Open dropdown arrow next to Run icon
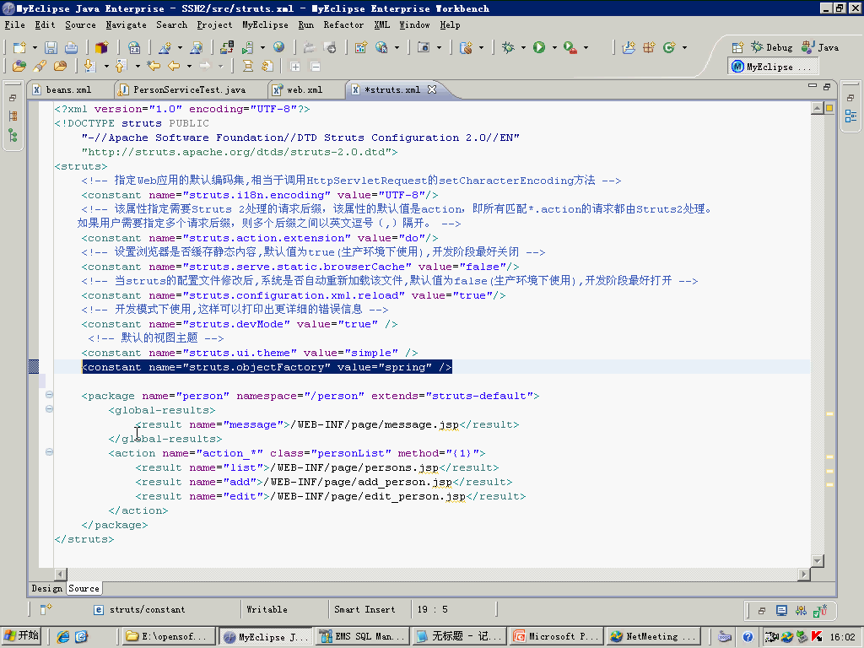The image size is (864, 648). [554, 48]
